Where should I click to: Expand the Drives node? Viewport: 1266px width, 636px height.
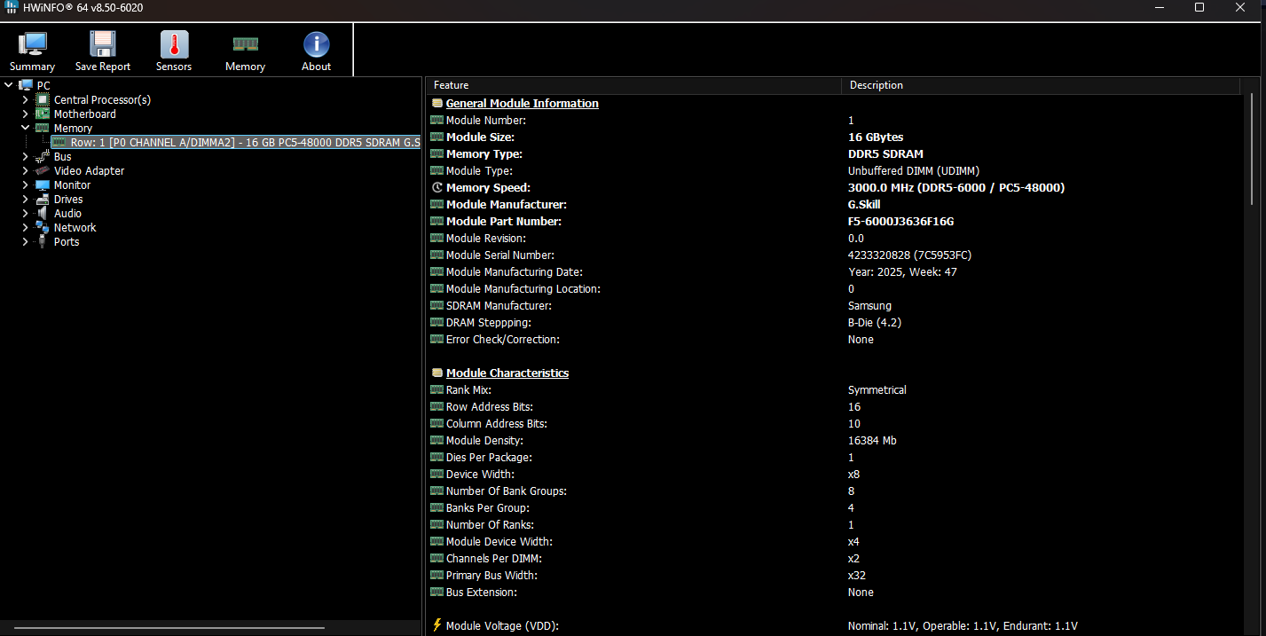tap(25, 199)
